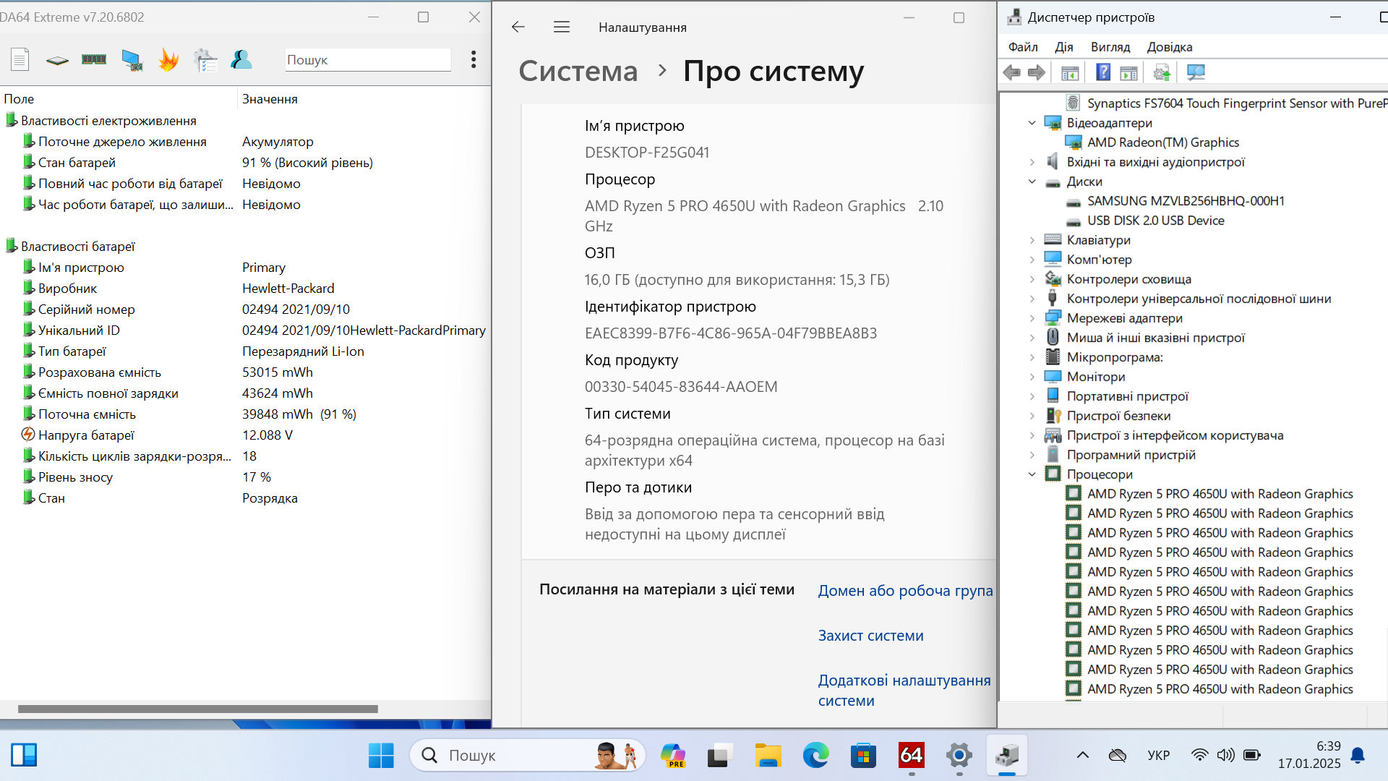This screenshot has width=1388, height=781.
Task: Click the AIDA64 Report page icon
Action: [20, 59]
